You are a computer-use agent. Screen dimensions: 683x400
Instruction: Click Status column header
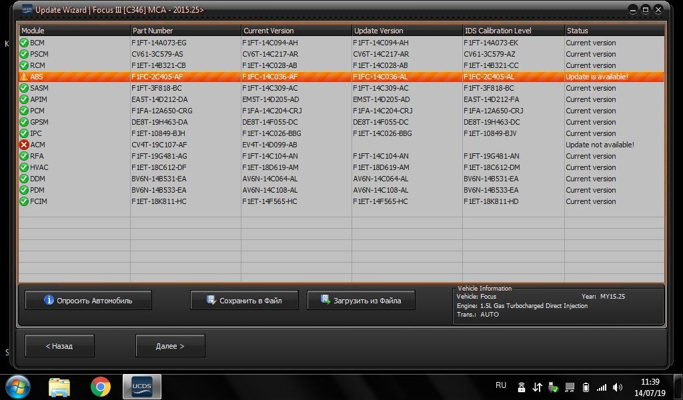(x=614, y=31)
